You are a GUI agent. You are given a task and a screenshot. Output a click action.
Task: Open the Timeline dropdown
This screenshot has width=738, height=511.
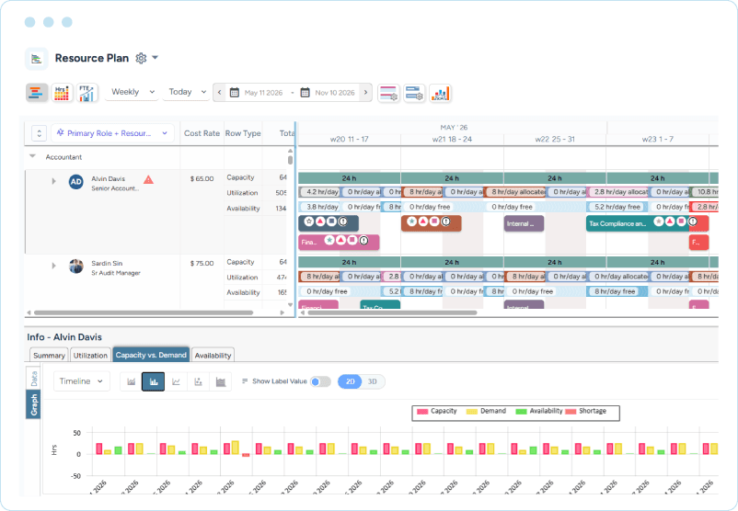click(81, 381)
